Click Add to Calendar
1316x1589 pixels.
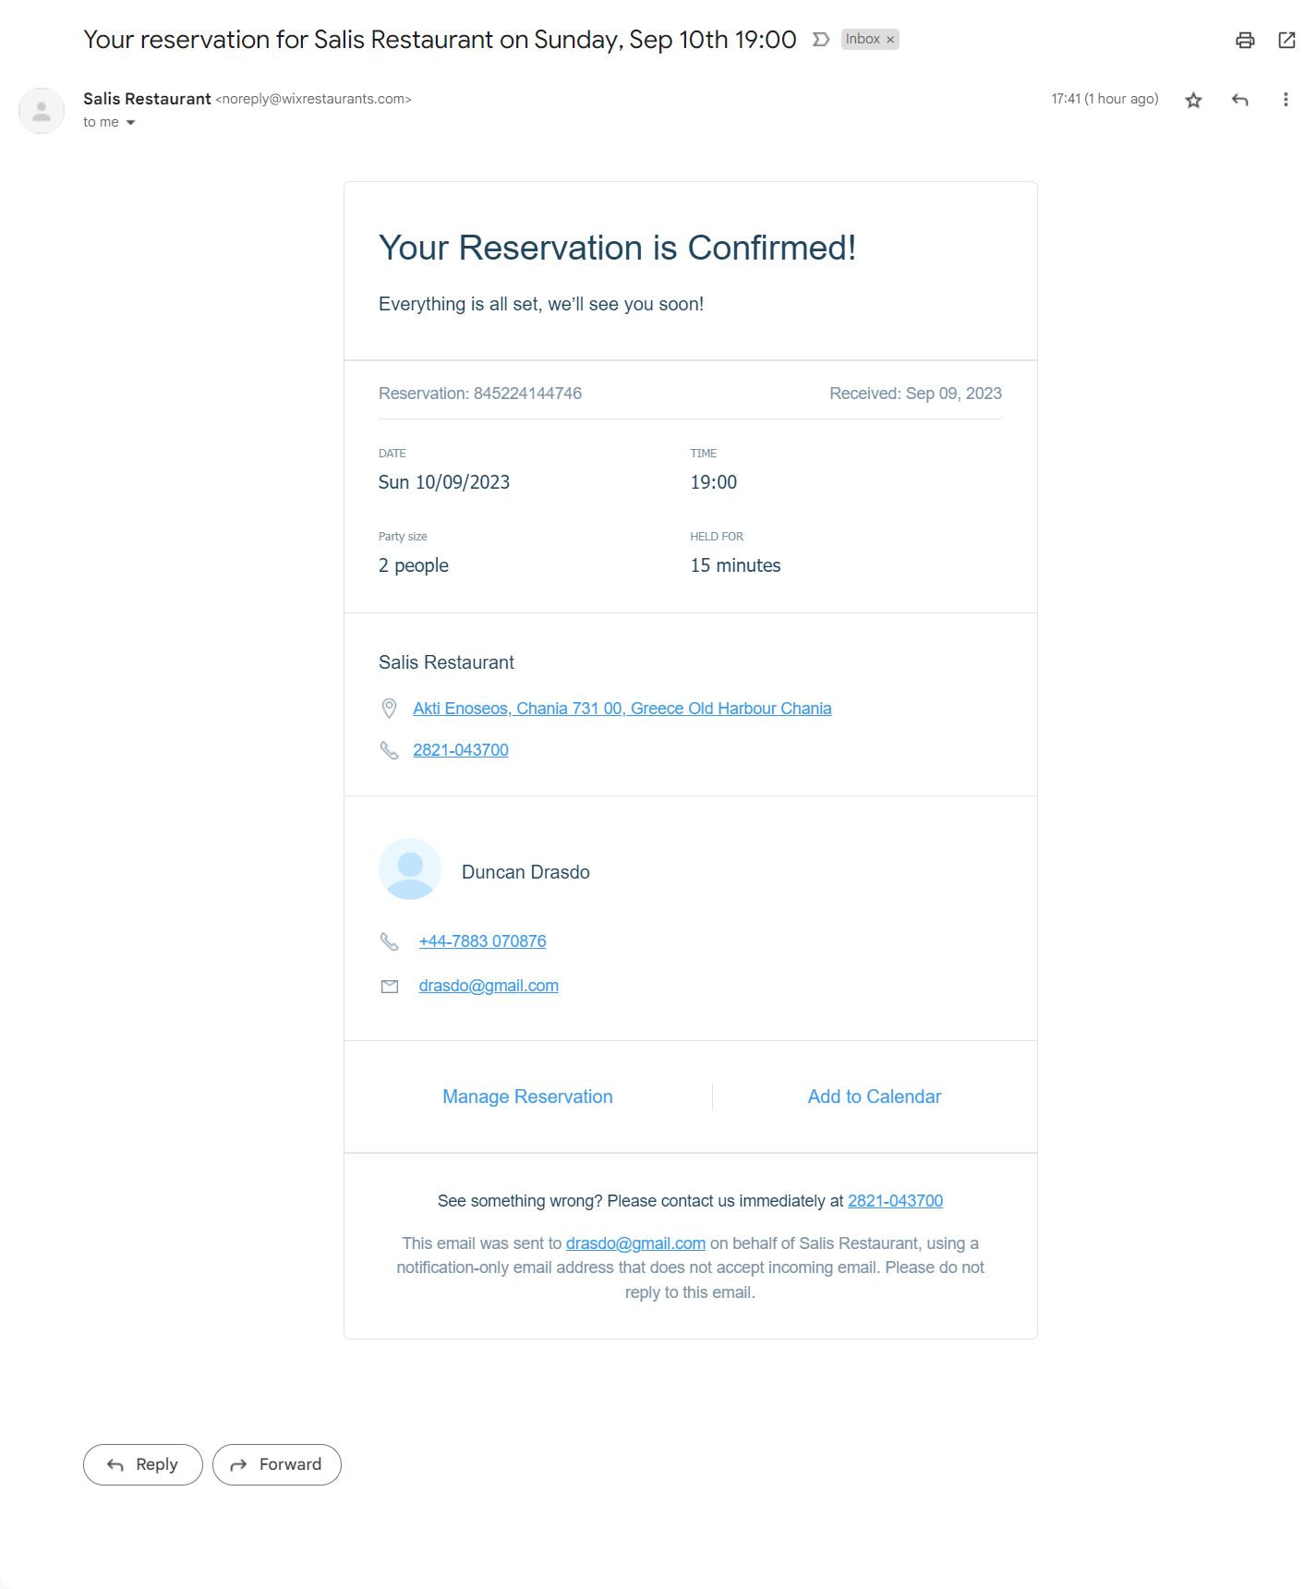point(874,1097)
